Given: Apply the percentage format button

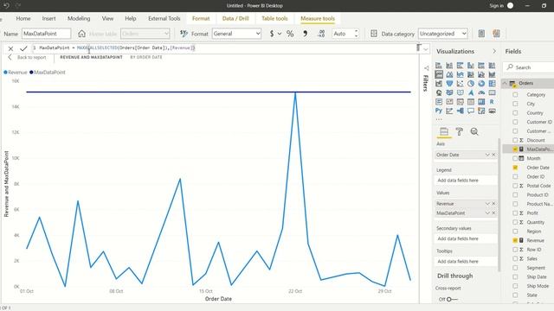Looking at the screenshot, I should click(290, 34).
